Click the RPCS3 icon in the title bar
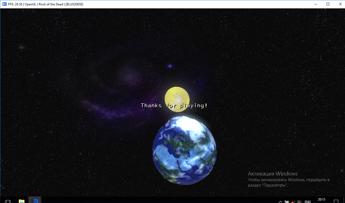345x203 pixels. 4,4
